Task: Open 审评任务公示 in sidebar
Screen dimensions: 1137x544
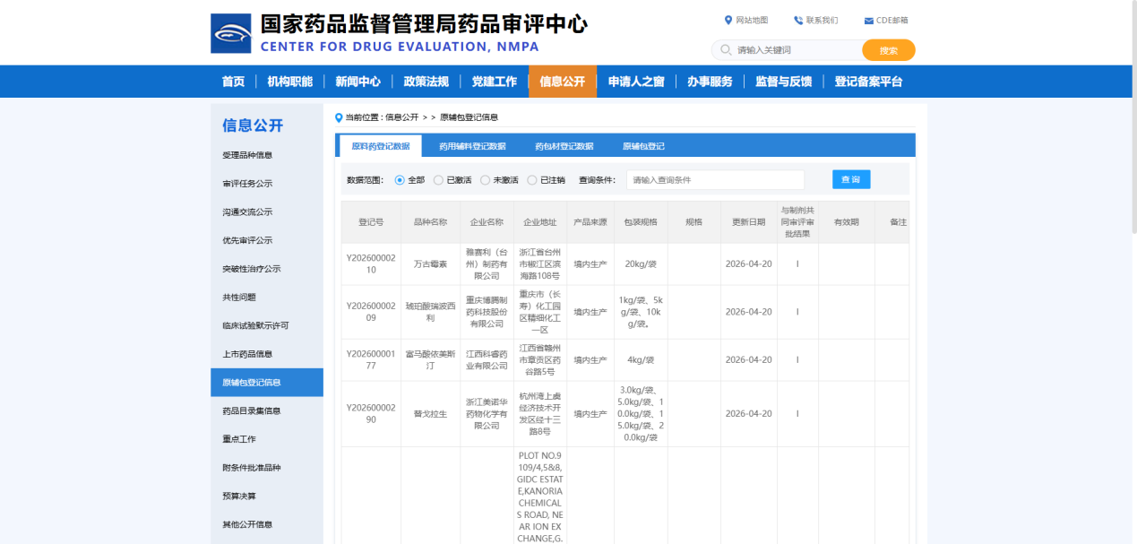Action: [267, 184]
